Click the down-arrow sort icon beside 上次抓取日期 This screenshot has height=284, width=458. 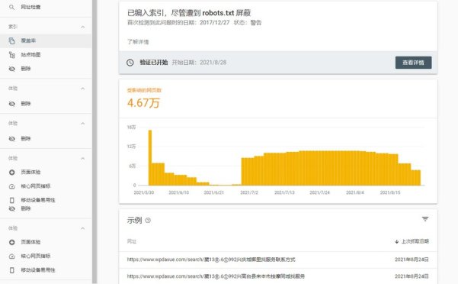pos(396,241)
